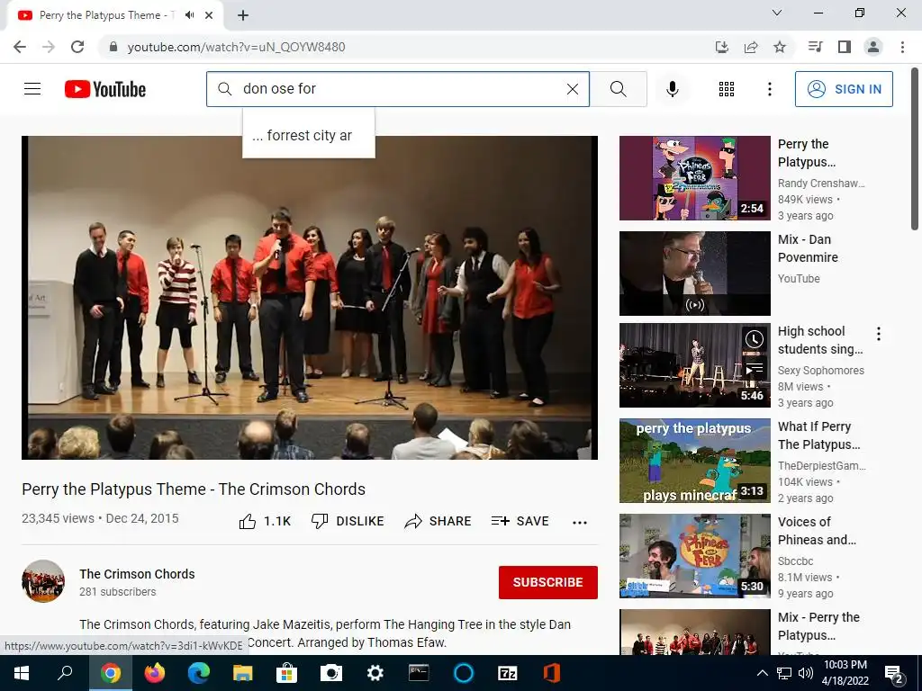This screenshot has width=922, height=691.
Task: Open YouTube settings three-dot menu
Action: click(x=769, y=89)
